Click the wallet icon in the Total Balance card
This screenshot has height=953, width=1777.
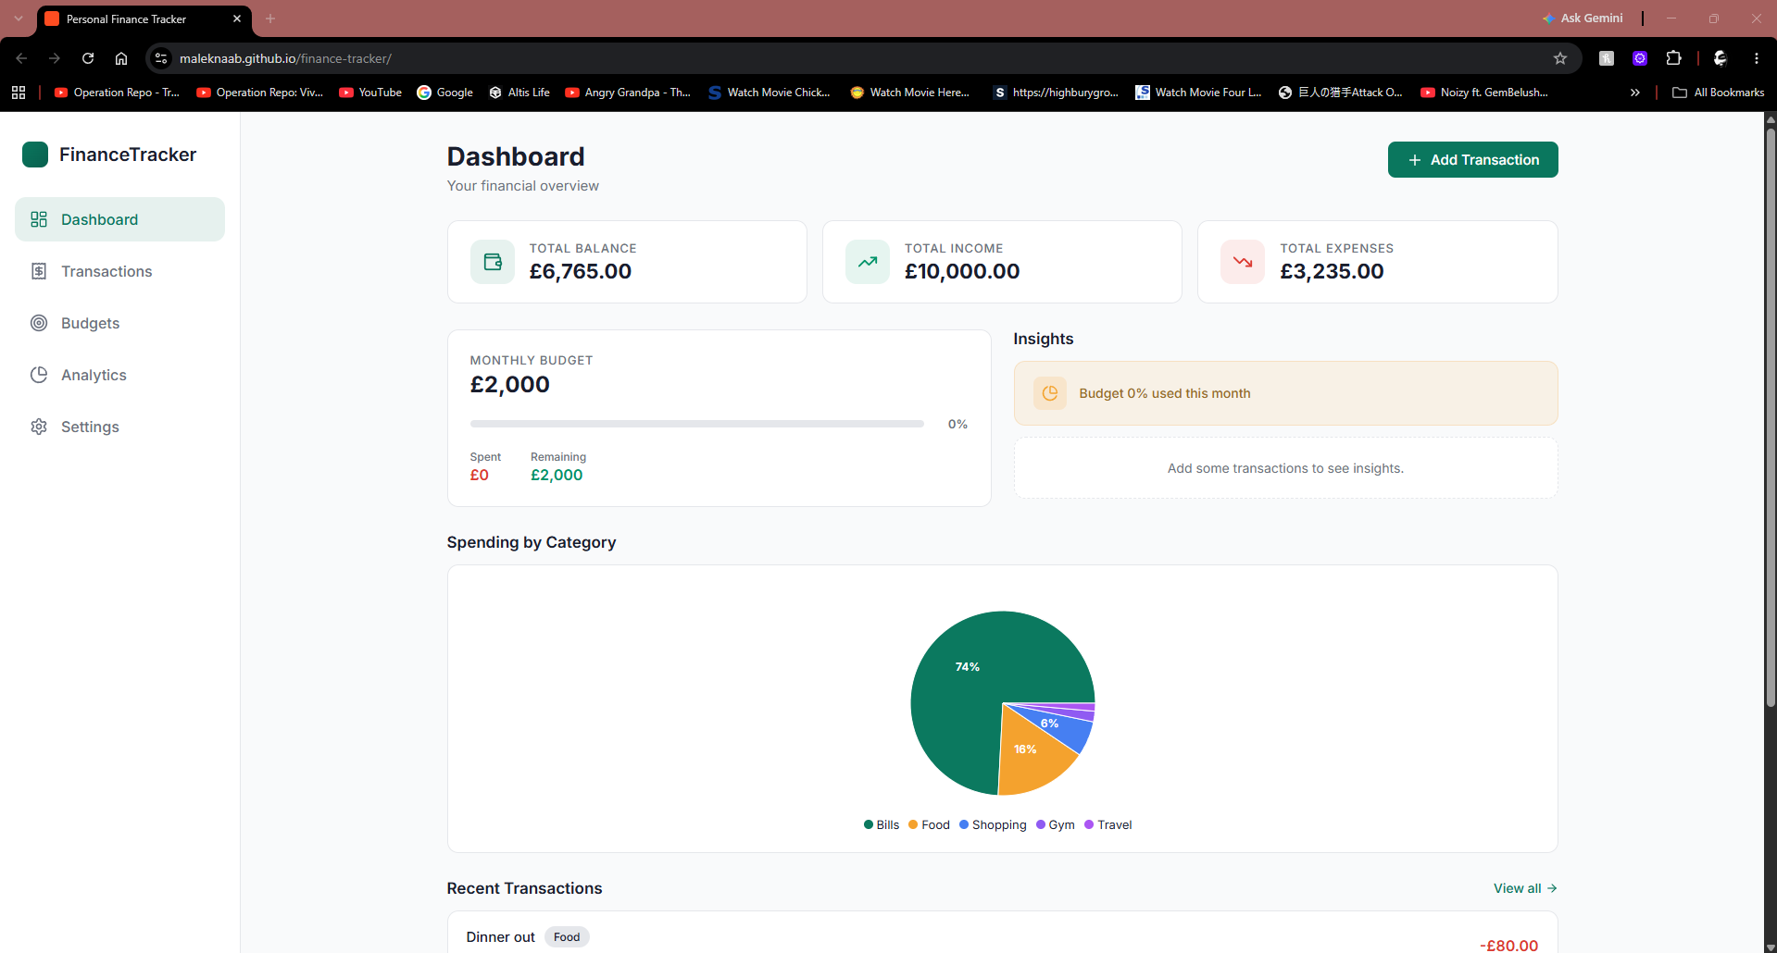point(493,262)
